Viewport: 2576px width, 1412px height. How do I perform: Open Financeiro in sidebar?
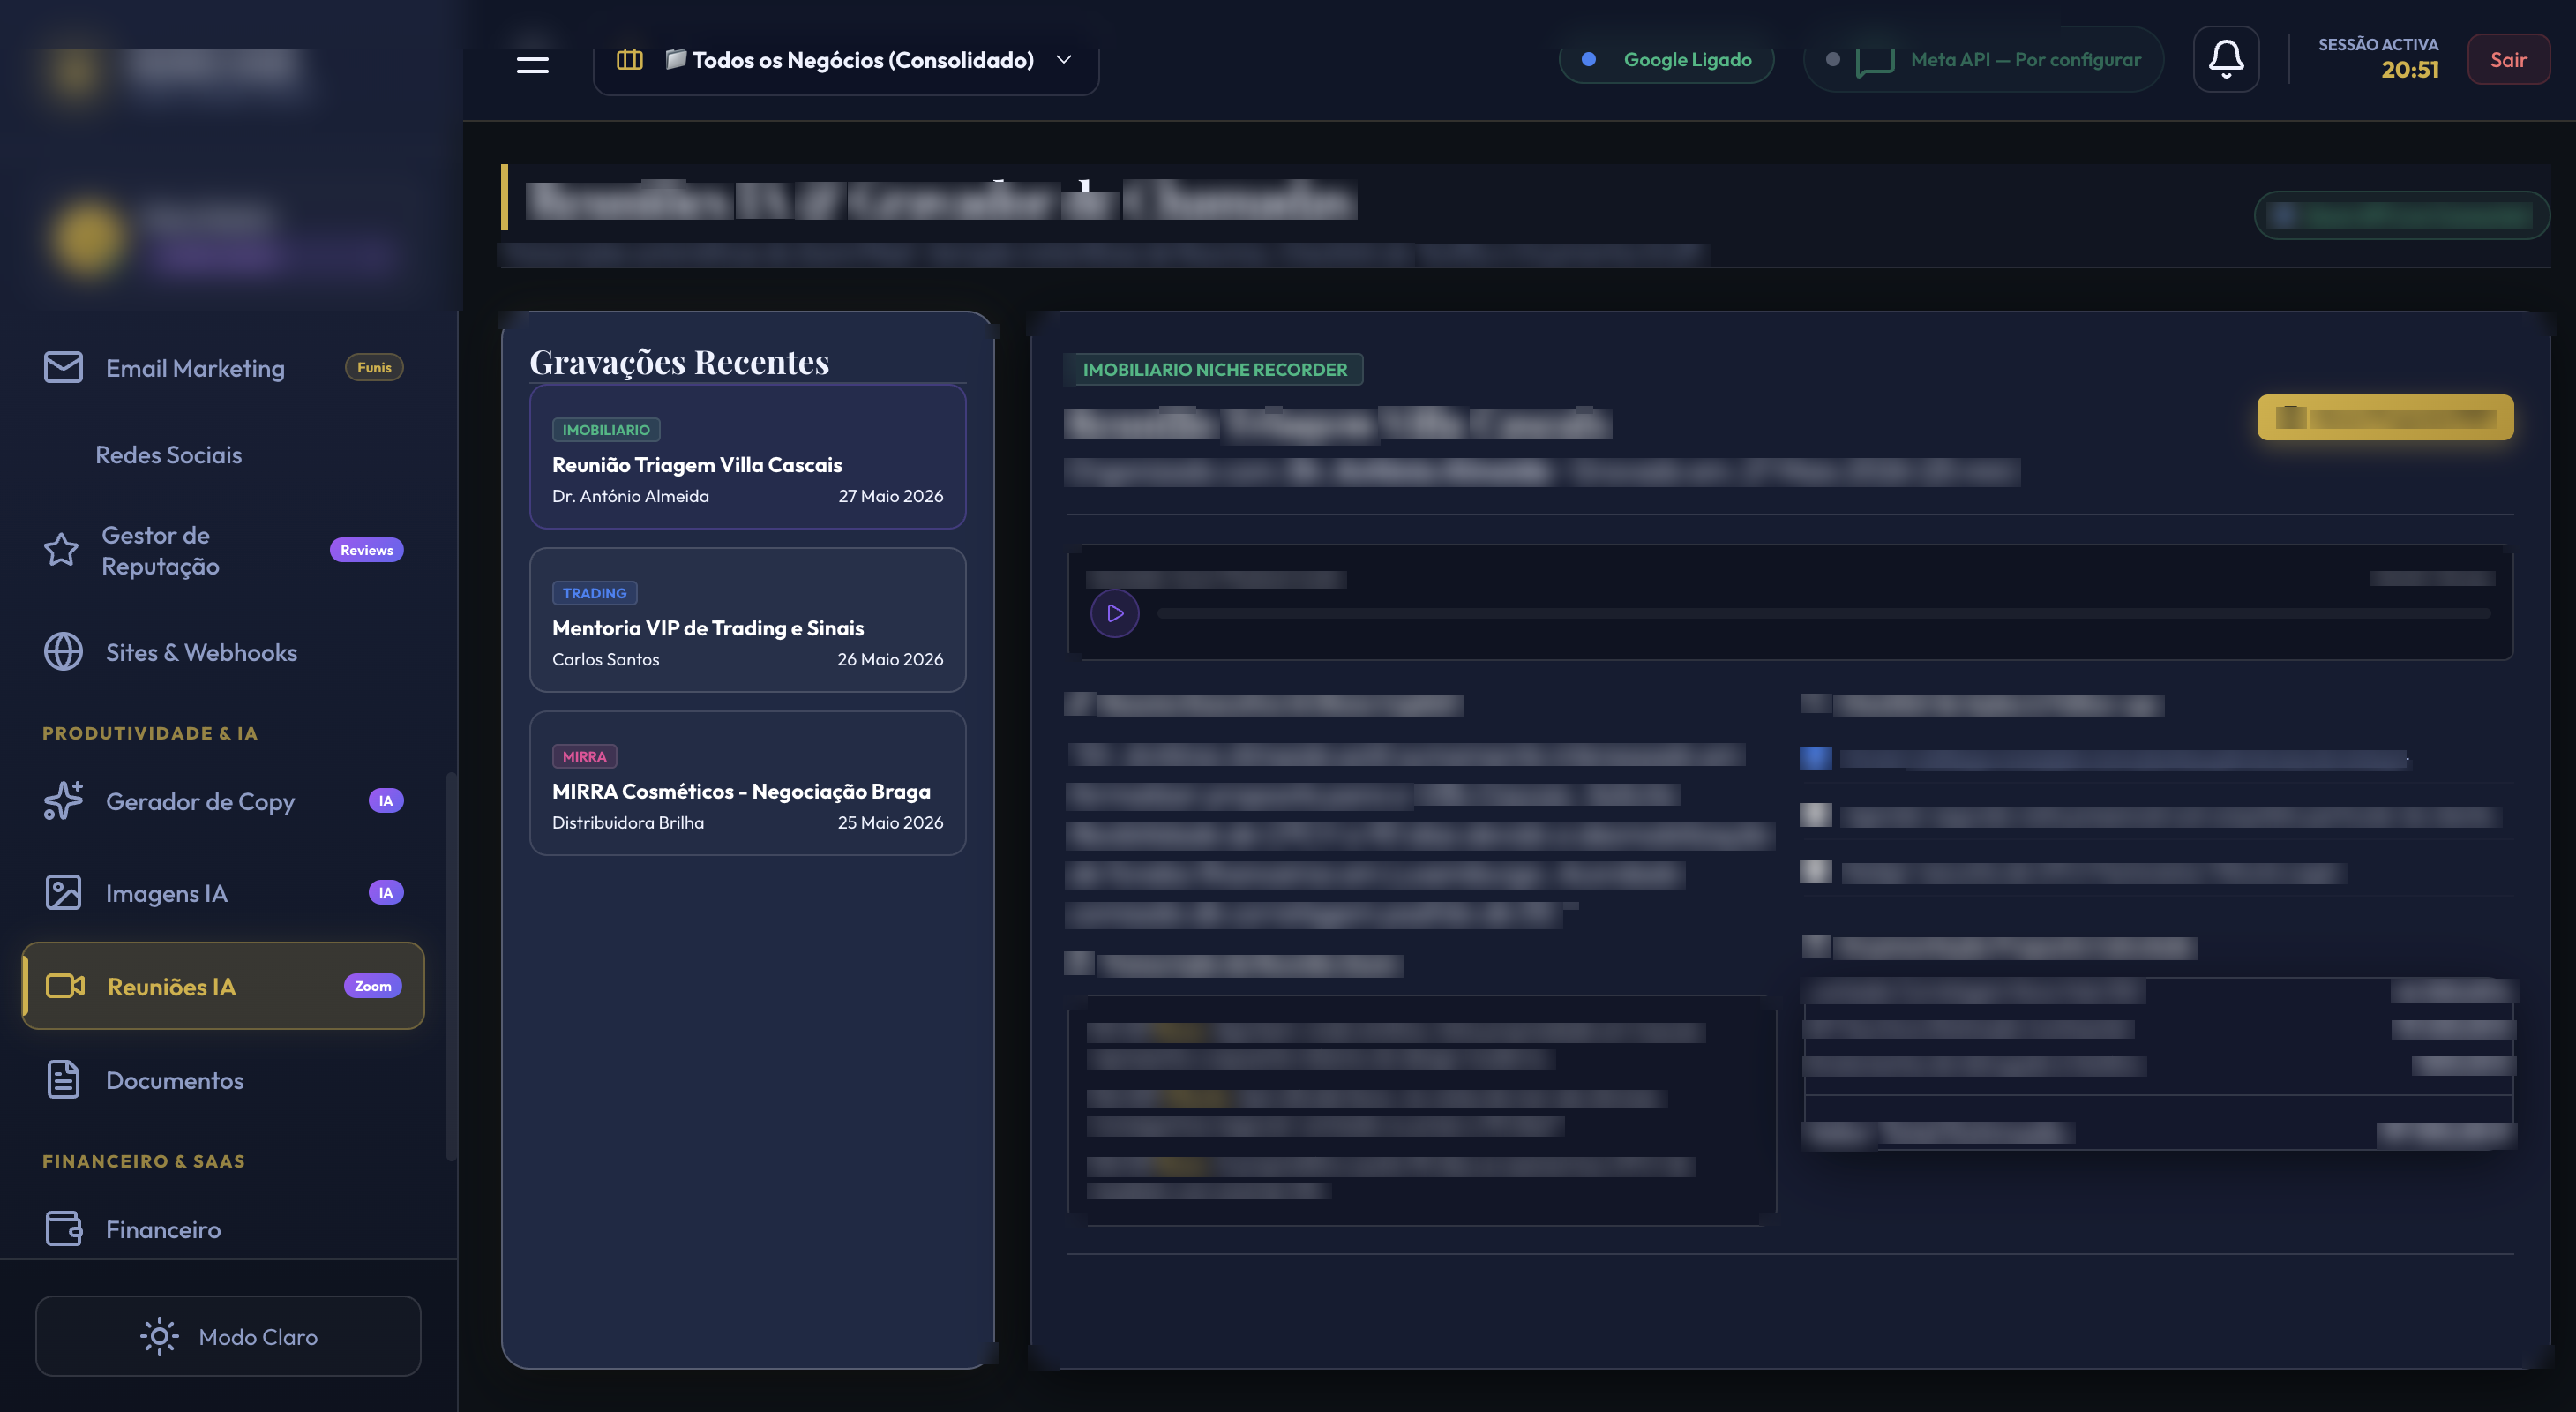pyautogui.click(x=223, y=1229)
